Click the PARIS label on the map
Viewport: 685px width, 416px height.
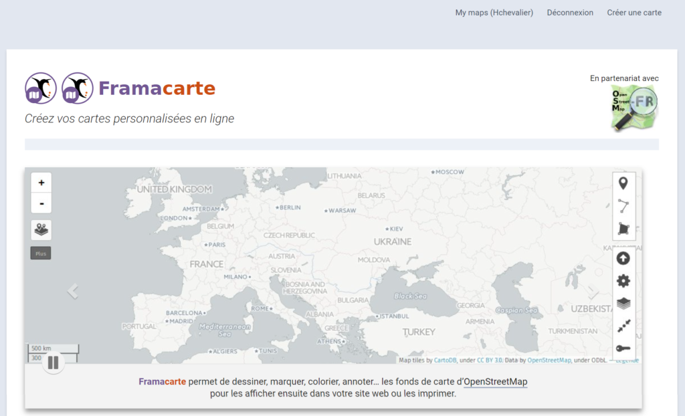point(215,245)
